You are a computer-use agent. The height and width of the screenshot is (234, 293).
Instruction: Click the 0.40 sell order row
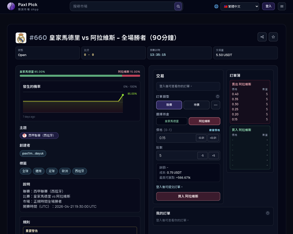pyautogui.click(x=250, y=94)
